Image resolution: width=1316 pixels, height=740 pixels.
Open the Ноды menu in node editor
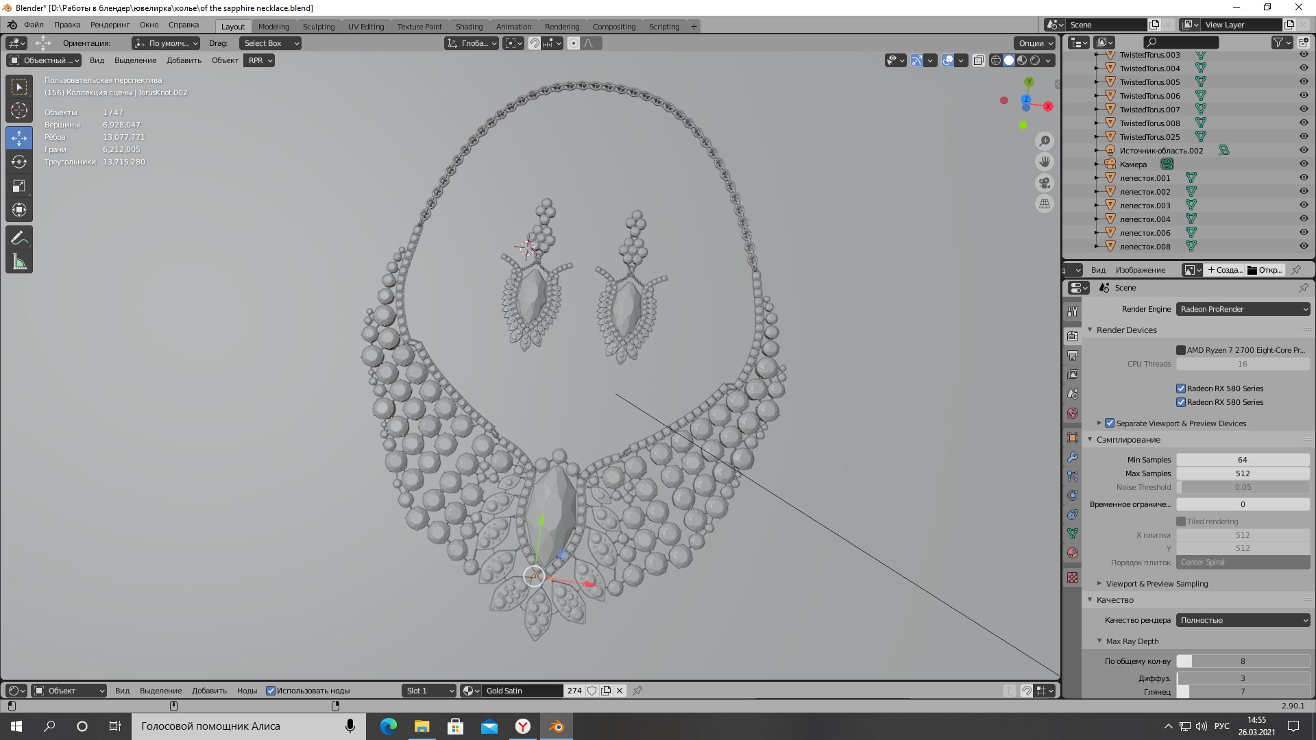click(x=247, y=691)
